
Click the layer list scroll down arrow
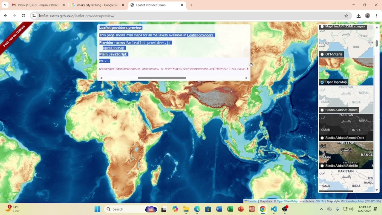click(x=377, y=190)
